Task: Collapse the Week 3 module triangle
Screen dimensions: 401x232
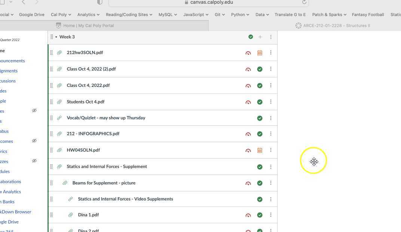Action: pos(56,37)
